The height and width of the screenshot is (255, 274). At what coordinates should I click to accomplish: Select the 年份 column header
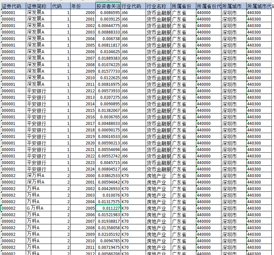[83, 6]
